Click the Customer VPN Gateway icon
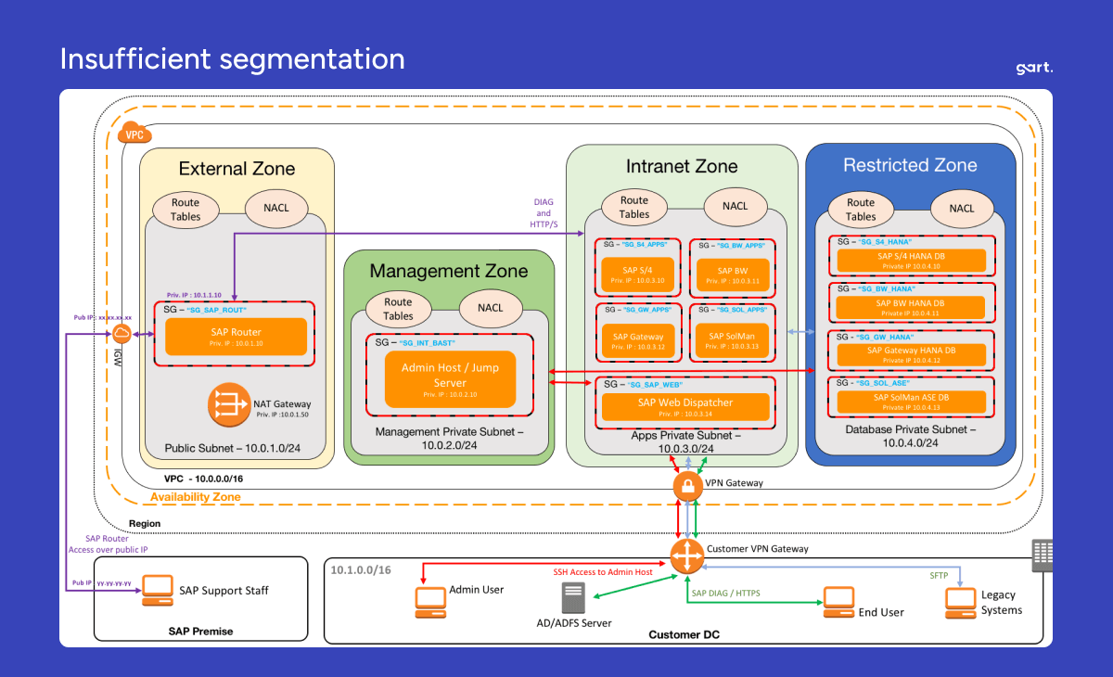This screenshot has height=677, width=1113. pos(687,556)
